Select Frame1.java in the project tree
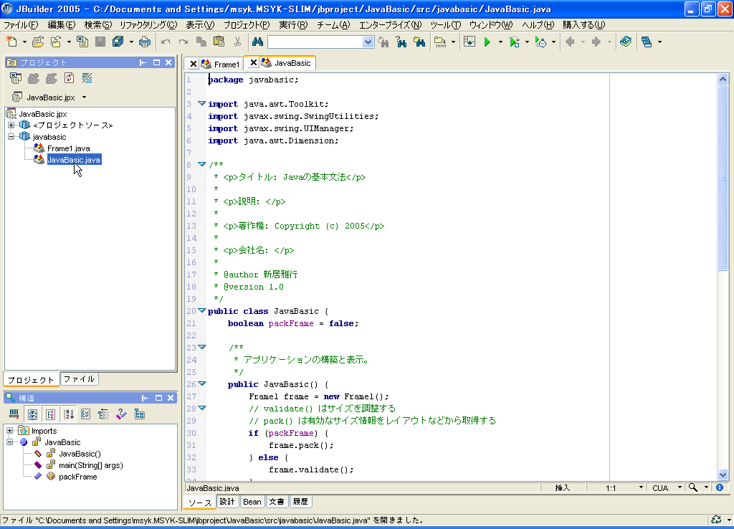Image resolution: width=734 pixels, height=529 pixels. coord(68,148)
